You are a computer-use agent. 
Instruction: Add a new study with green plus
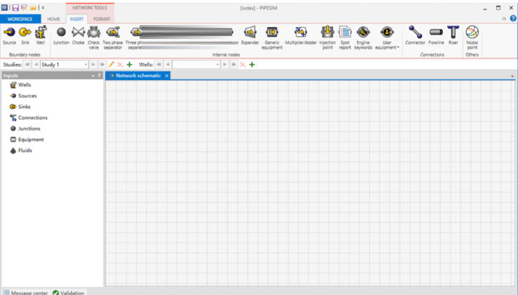[129, 65]
